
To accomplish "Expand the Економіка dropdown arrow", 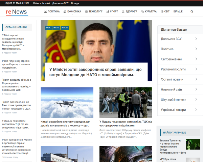I will [72, 14].
